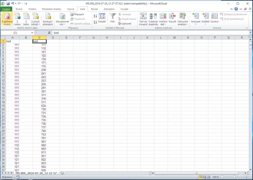Customize Quick Access Toolbar dropdown
This screenshot has width=253, height=180.
click(26, 3)
